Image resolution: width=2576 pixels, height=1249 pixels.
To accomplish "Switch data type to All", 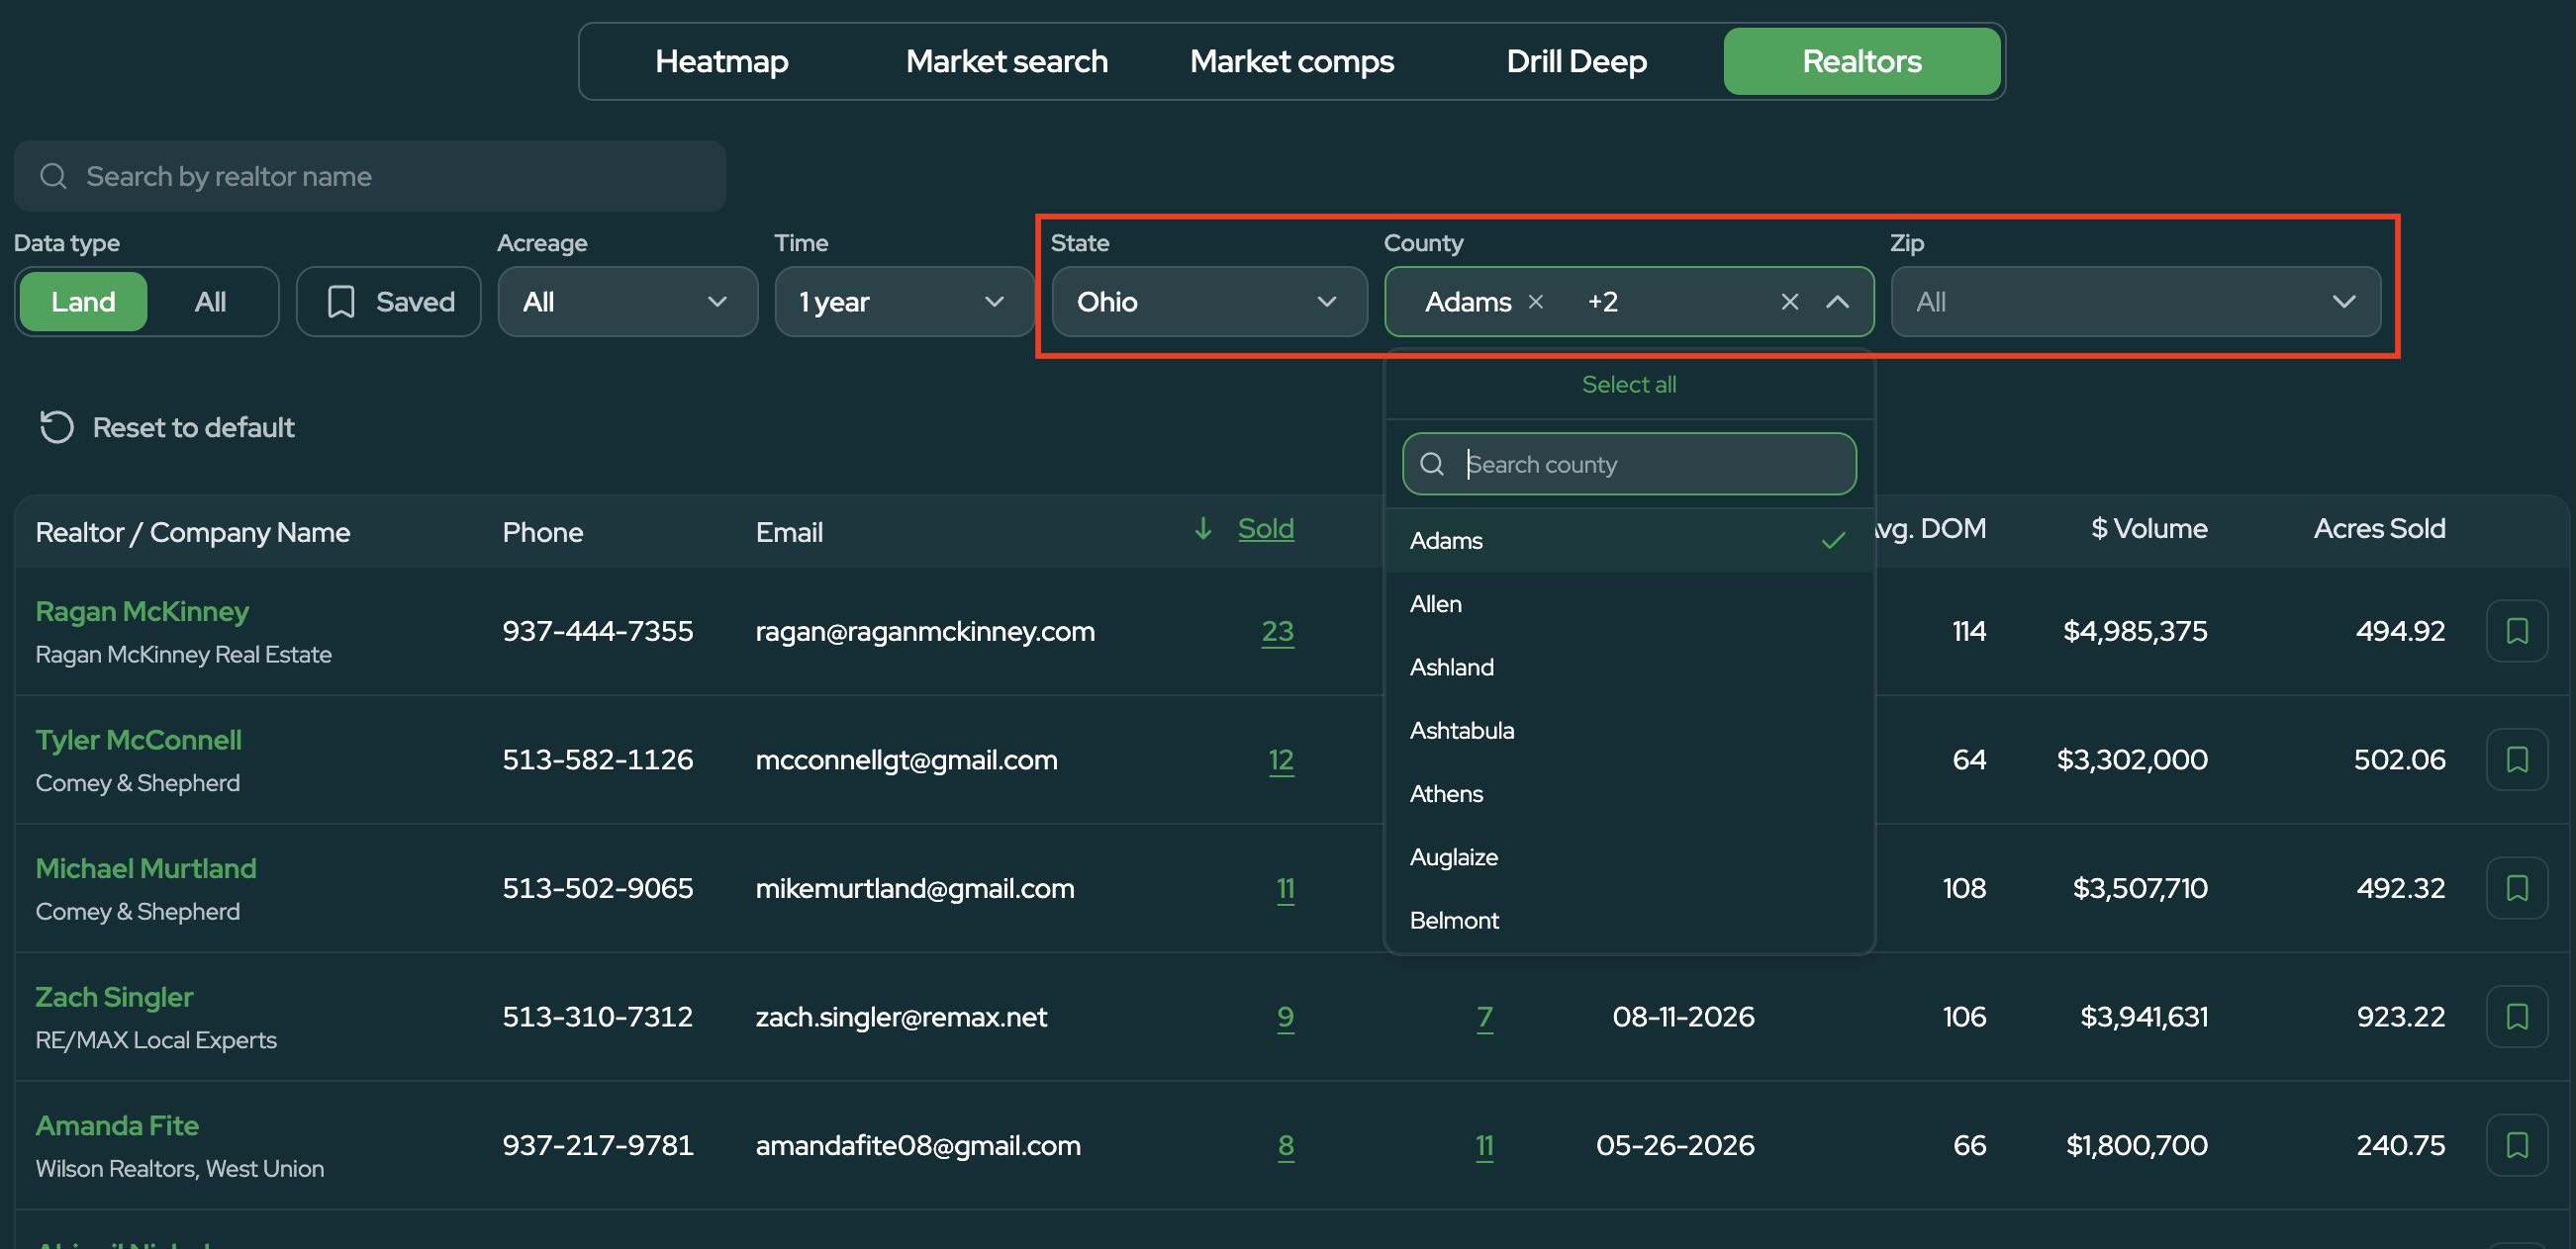I will click(210, 301).
